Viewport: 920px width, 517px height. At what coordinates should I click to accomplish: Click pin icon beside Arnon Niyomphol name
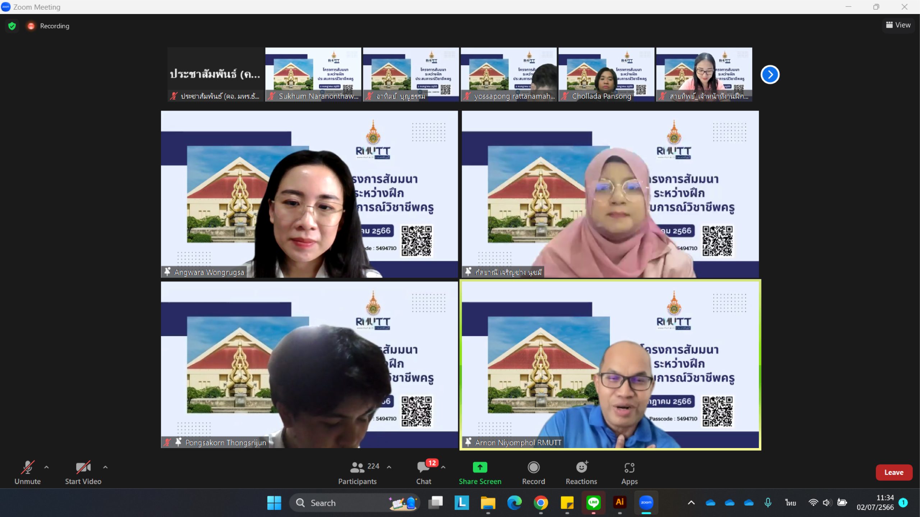468,442
